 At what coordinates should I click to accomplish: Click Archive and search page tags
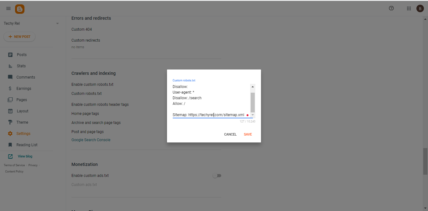tap(96, 123)
